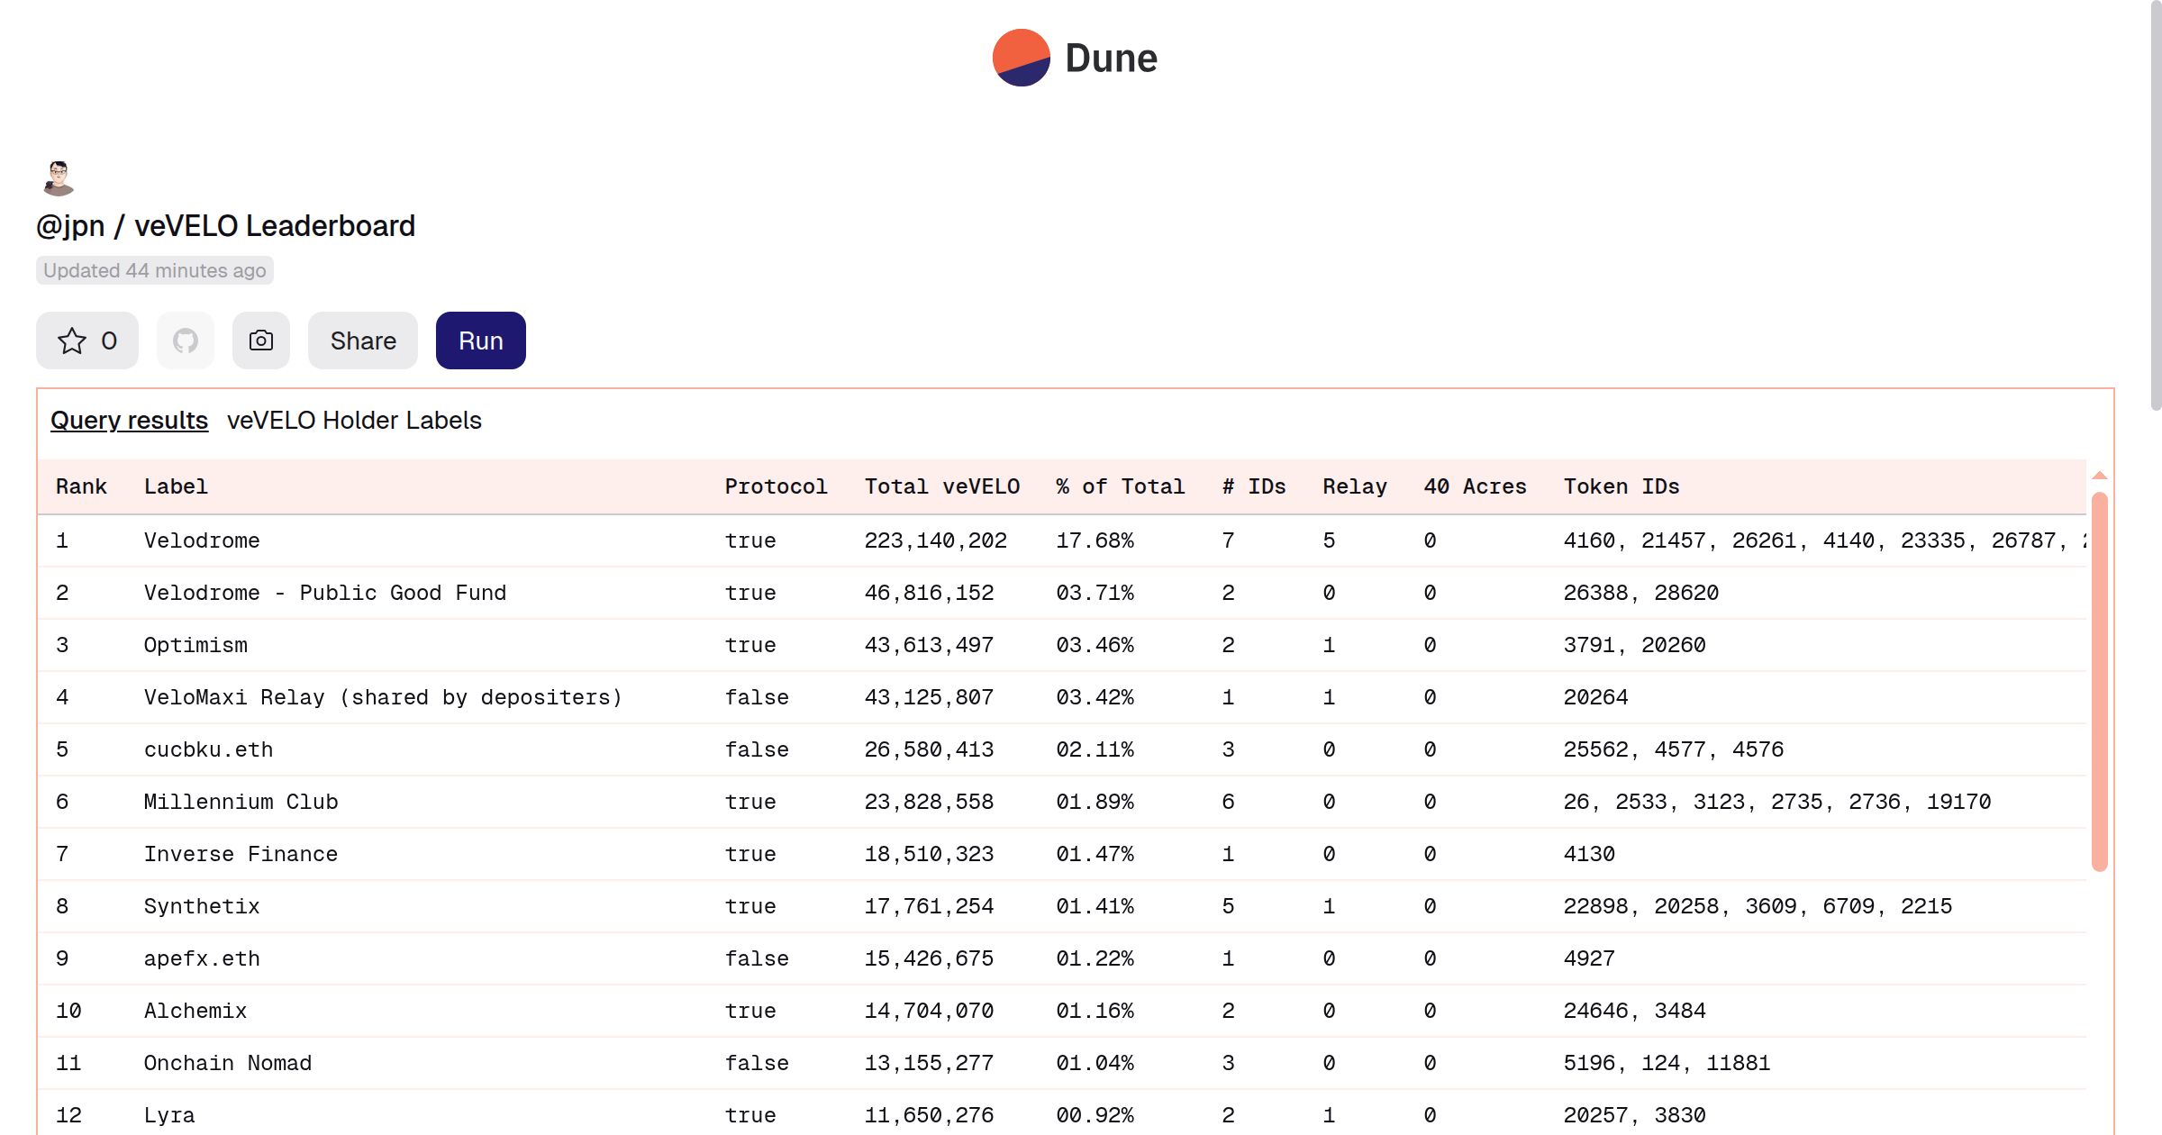Open the veVELO Holder Labels tab

pyautogui.click(x=354, y=420)
